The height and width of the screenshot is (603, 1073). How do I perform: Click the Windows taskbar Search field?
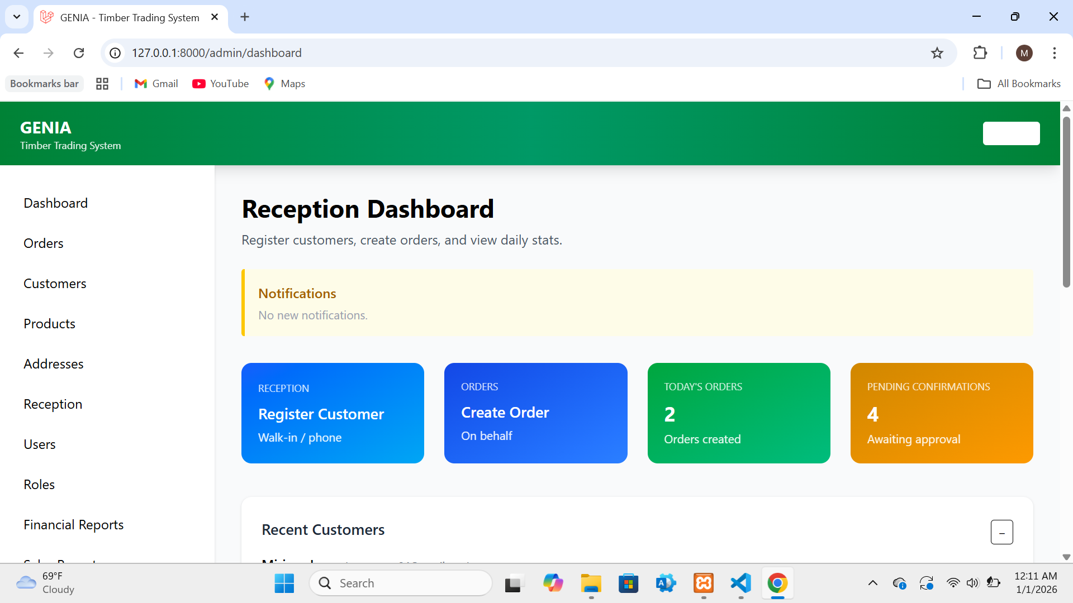401,583
